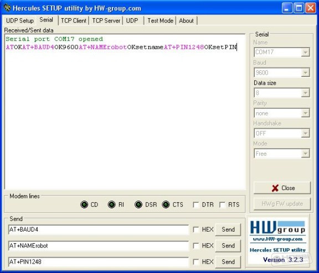Click the CD modem line indicator
The height and width of the screenshot is (273, 319).
pyautogui.click(x=84, y=204)
